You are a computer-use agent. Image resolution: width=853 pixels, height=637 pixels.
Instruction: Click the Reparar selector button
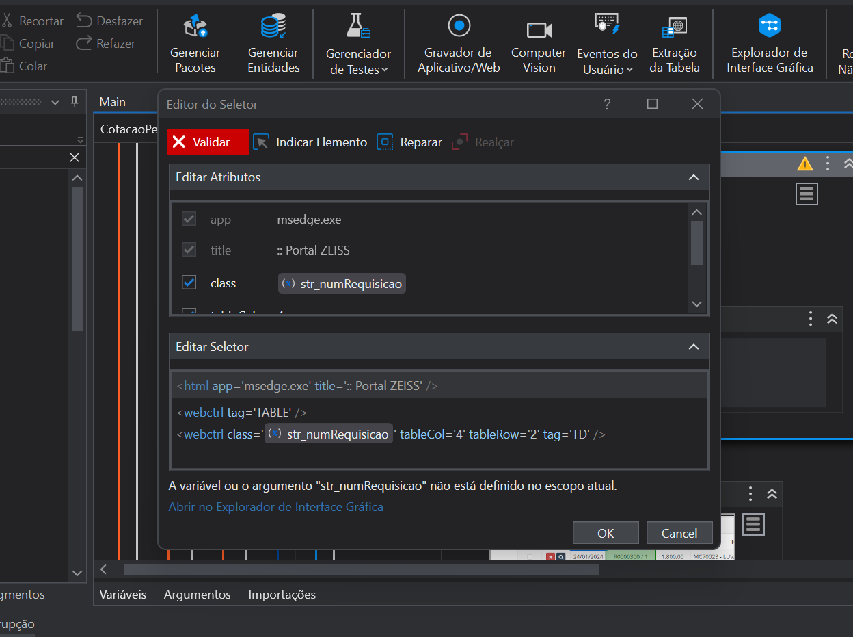pyautogui.click(x=409, y=142)
